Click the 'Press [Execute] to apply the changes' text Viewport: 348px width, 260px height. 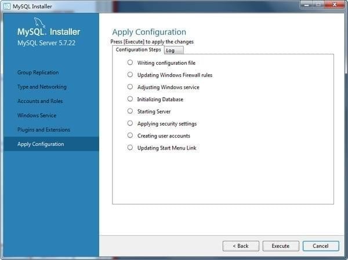[x=152, y=42]
